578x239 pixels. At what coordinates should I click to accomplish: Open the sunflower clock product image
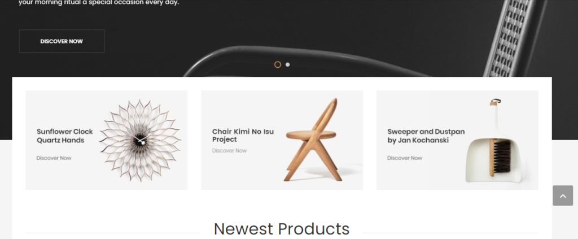(x=140, y=140)
